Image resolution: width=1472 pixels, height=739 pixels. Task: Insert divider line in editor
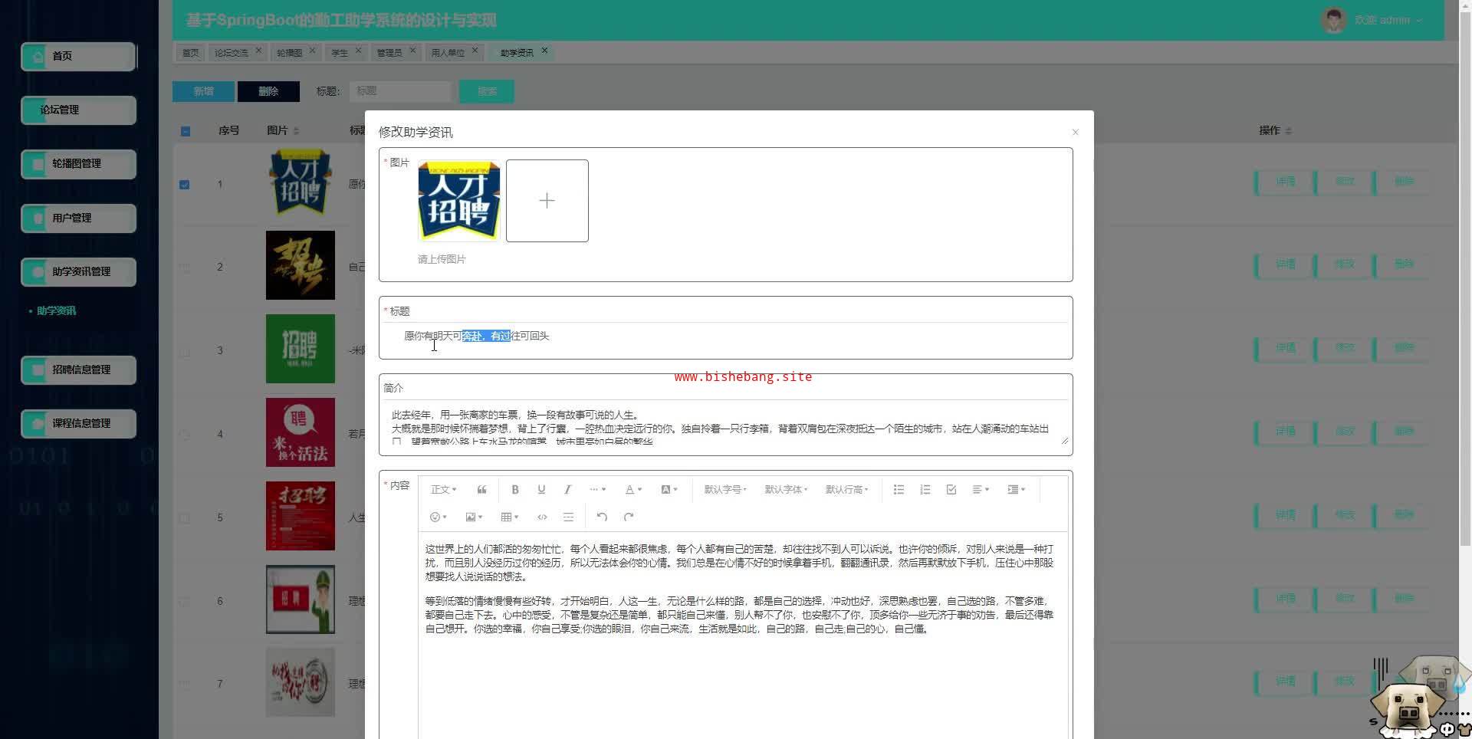click(568, 517)
